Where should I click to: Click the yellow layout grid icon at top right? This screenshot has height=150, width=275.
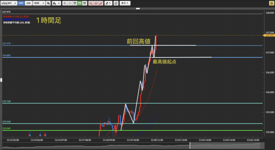272,3
